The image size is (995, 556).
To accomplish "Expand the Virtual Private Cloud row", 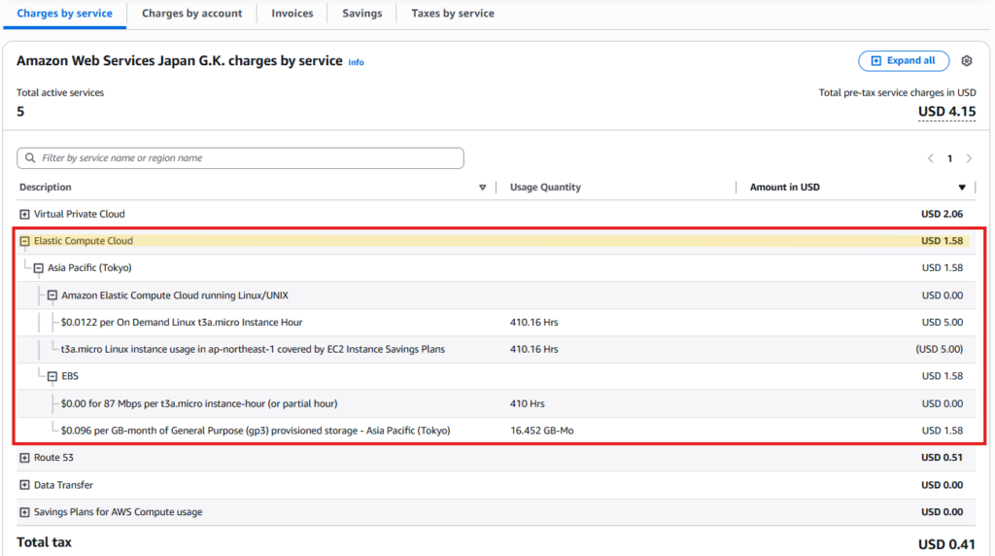I will click(24, 214).
